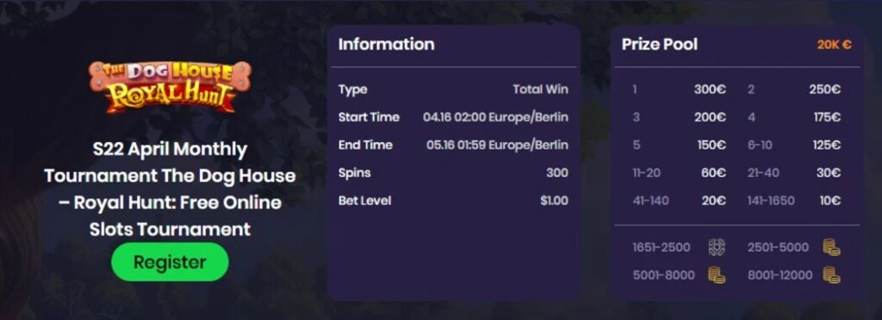Click the coins icon beside 8001-12000

[x=831, y=275]
